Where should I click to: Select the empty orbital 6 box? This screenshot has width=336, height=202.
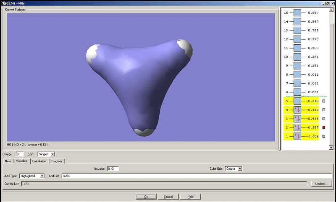coord(297,92)
